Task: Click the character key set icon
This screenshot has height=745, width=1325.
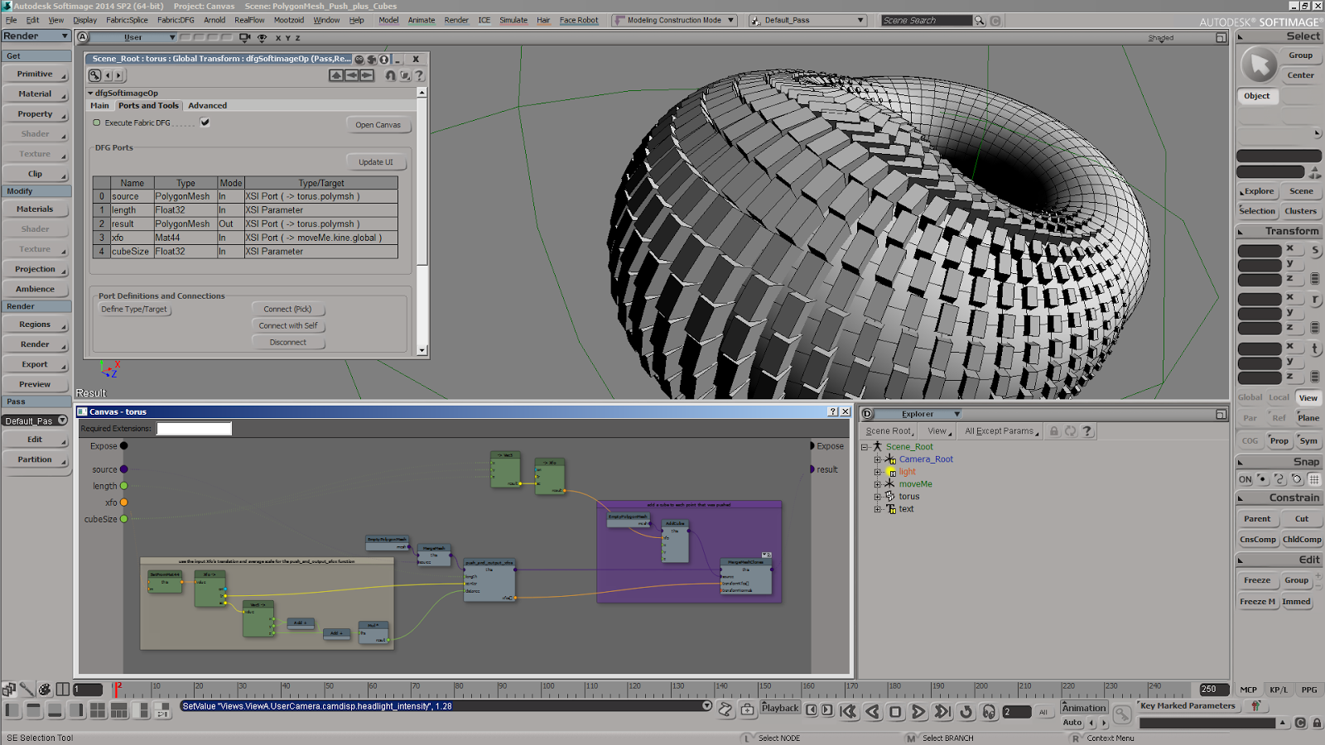Action: click(x=1256, y=706)
